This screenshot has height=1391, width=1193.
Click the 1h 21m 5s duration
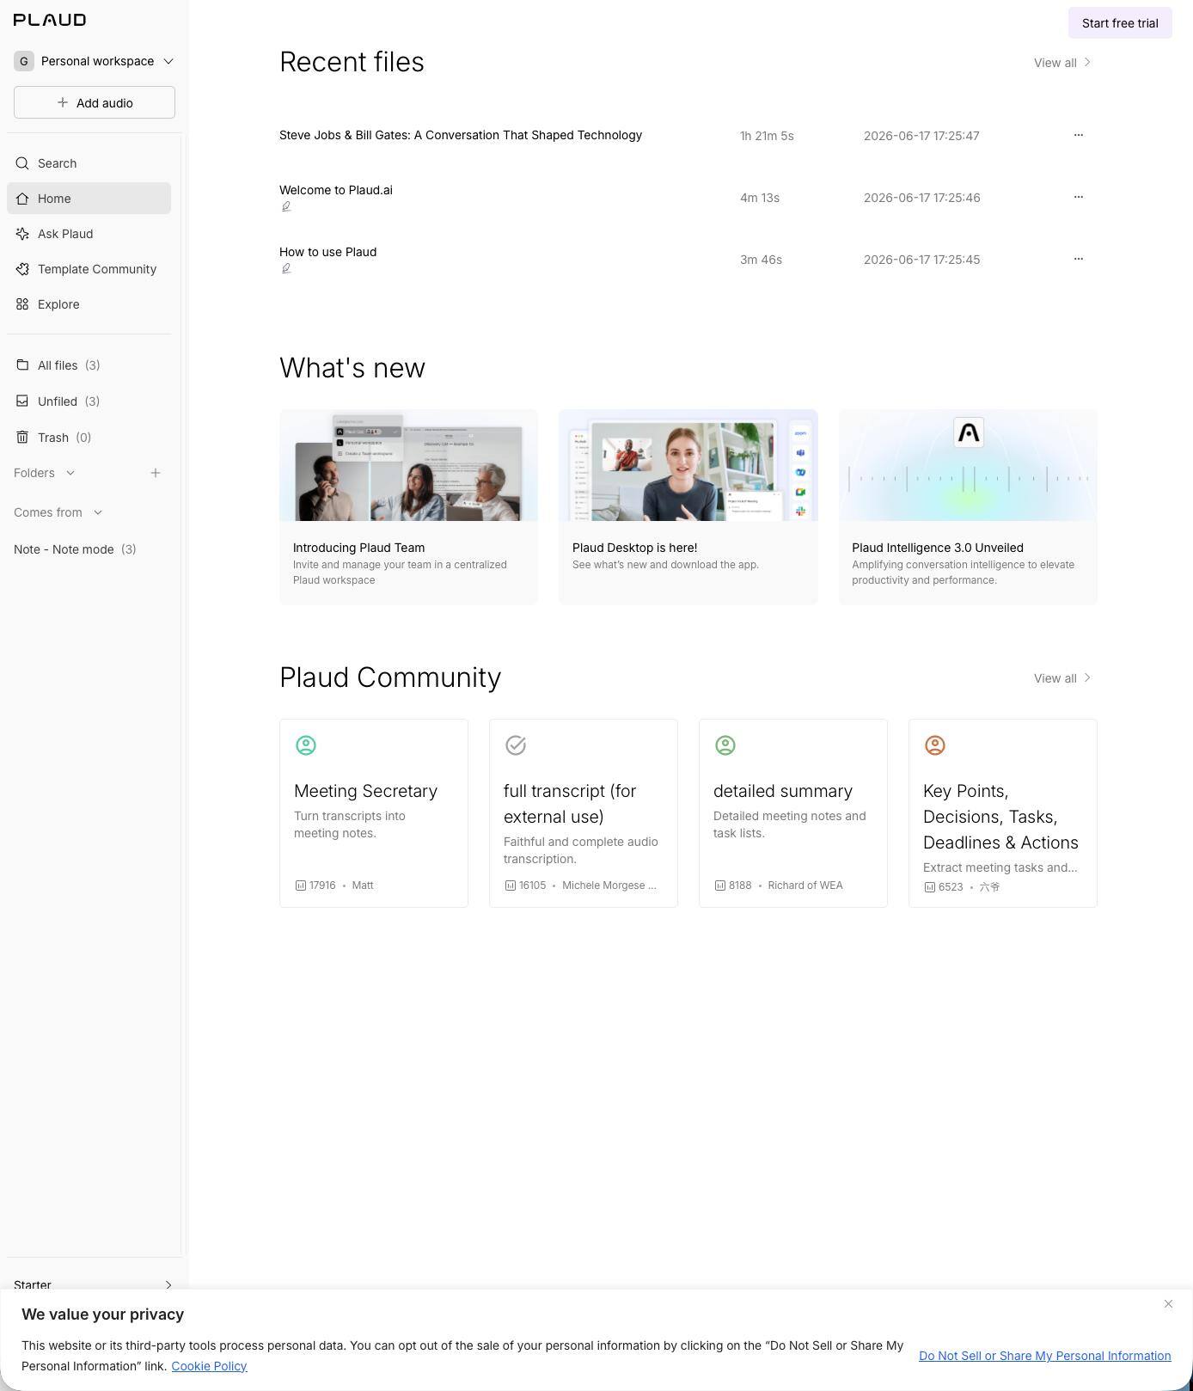click(x=767, y=136)
